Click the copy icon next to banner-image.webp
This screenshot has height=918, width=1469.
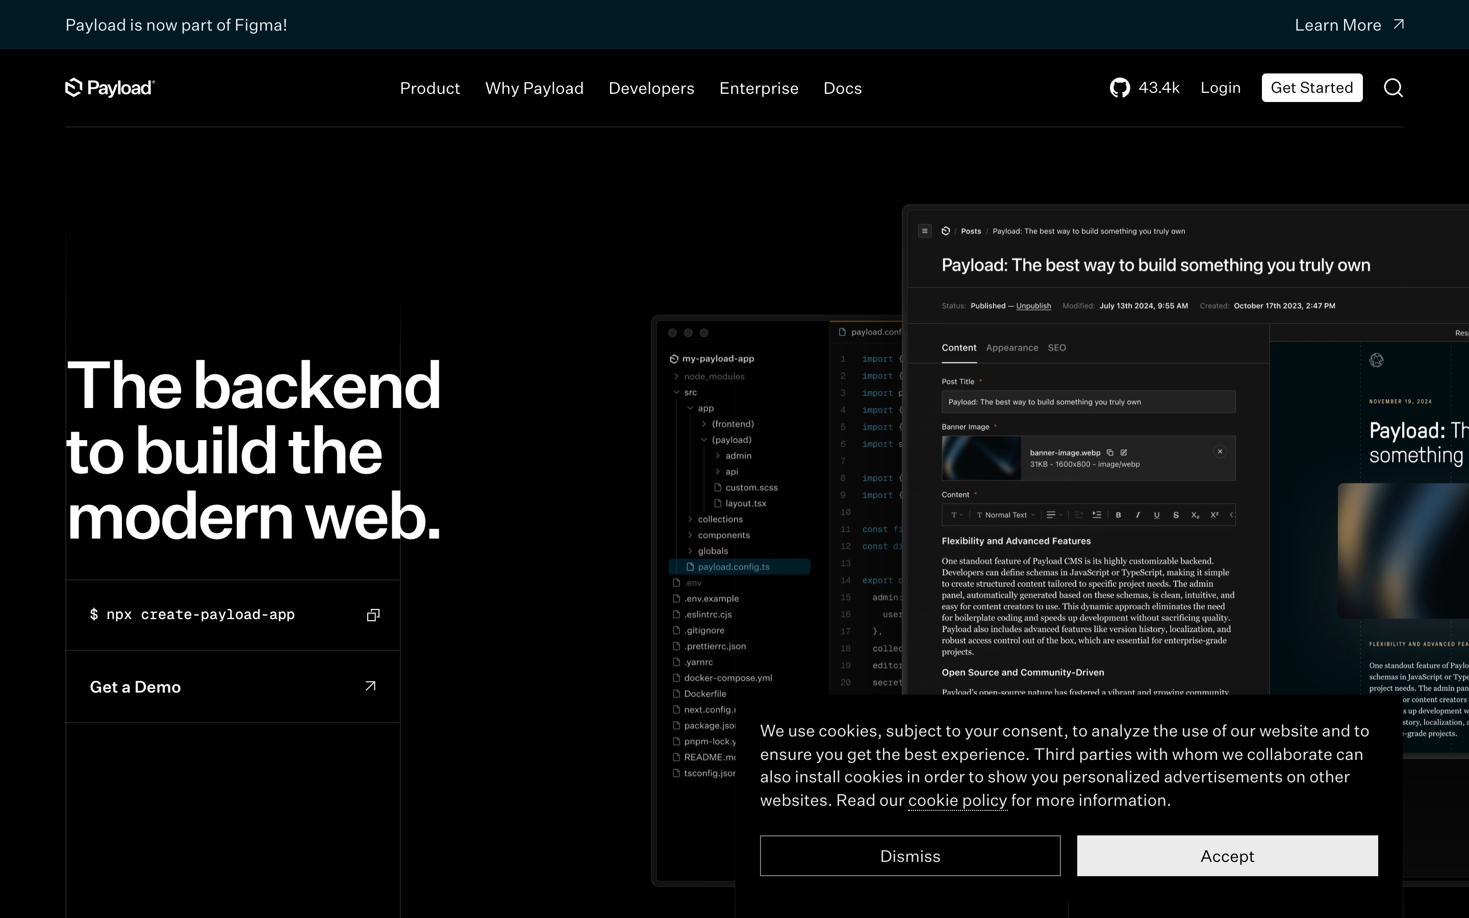[1110, 452]
